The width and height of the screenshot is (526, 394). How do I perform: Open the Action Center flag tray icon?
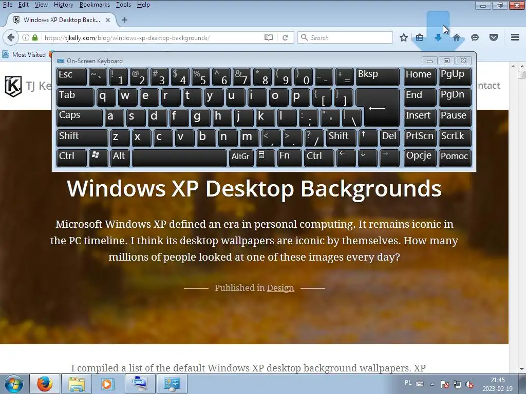pos(445,384)
